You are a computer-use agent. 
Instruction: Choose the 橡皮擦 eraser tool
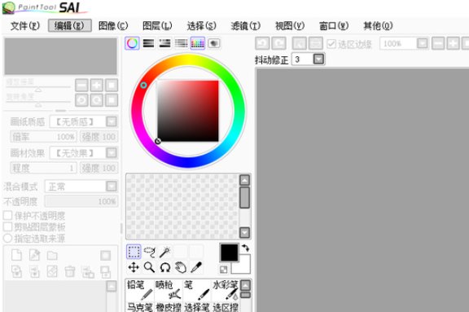click(169, 307)
